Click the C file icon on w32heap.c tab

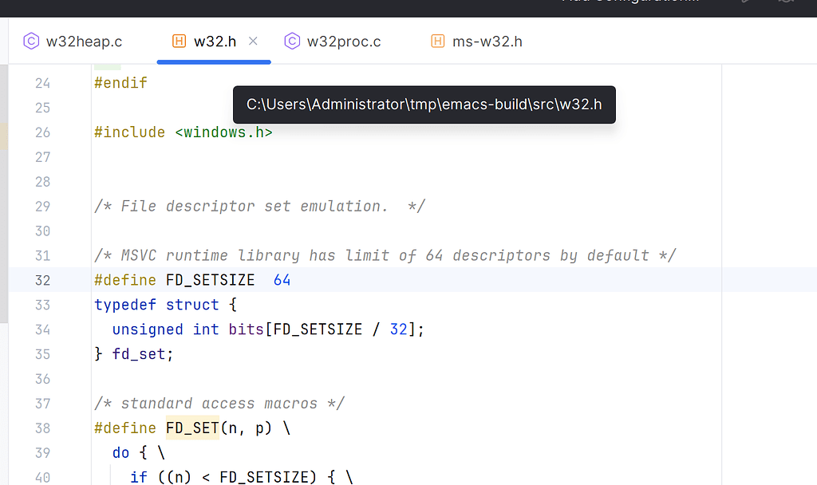tap(31, 41)
